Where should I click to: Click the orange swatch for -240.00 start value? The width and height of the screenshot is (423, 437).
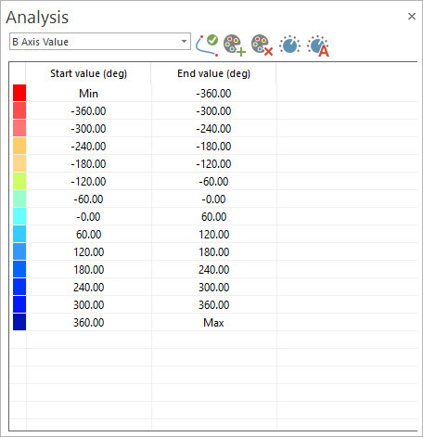(19, 146)
